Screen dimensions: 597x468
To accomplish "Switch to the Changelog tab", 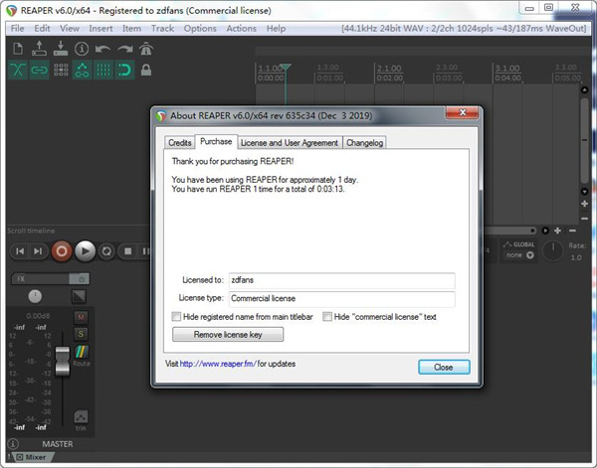I will click(x=364, y=143).
